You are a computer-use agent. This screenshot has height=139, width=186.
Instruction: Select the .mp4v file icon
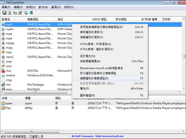tap(3, 29)
